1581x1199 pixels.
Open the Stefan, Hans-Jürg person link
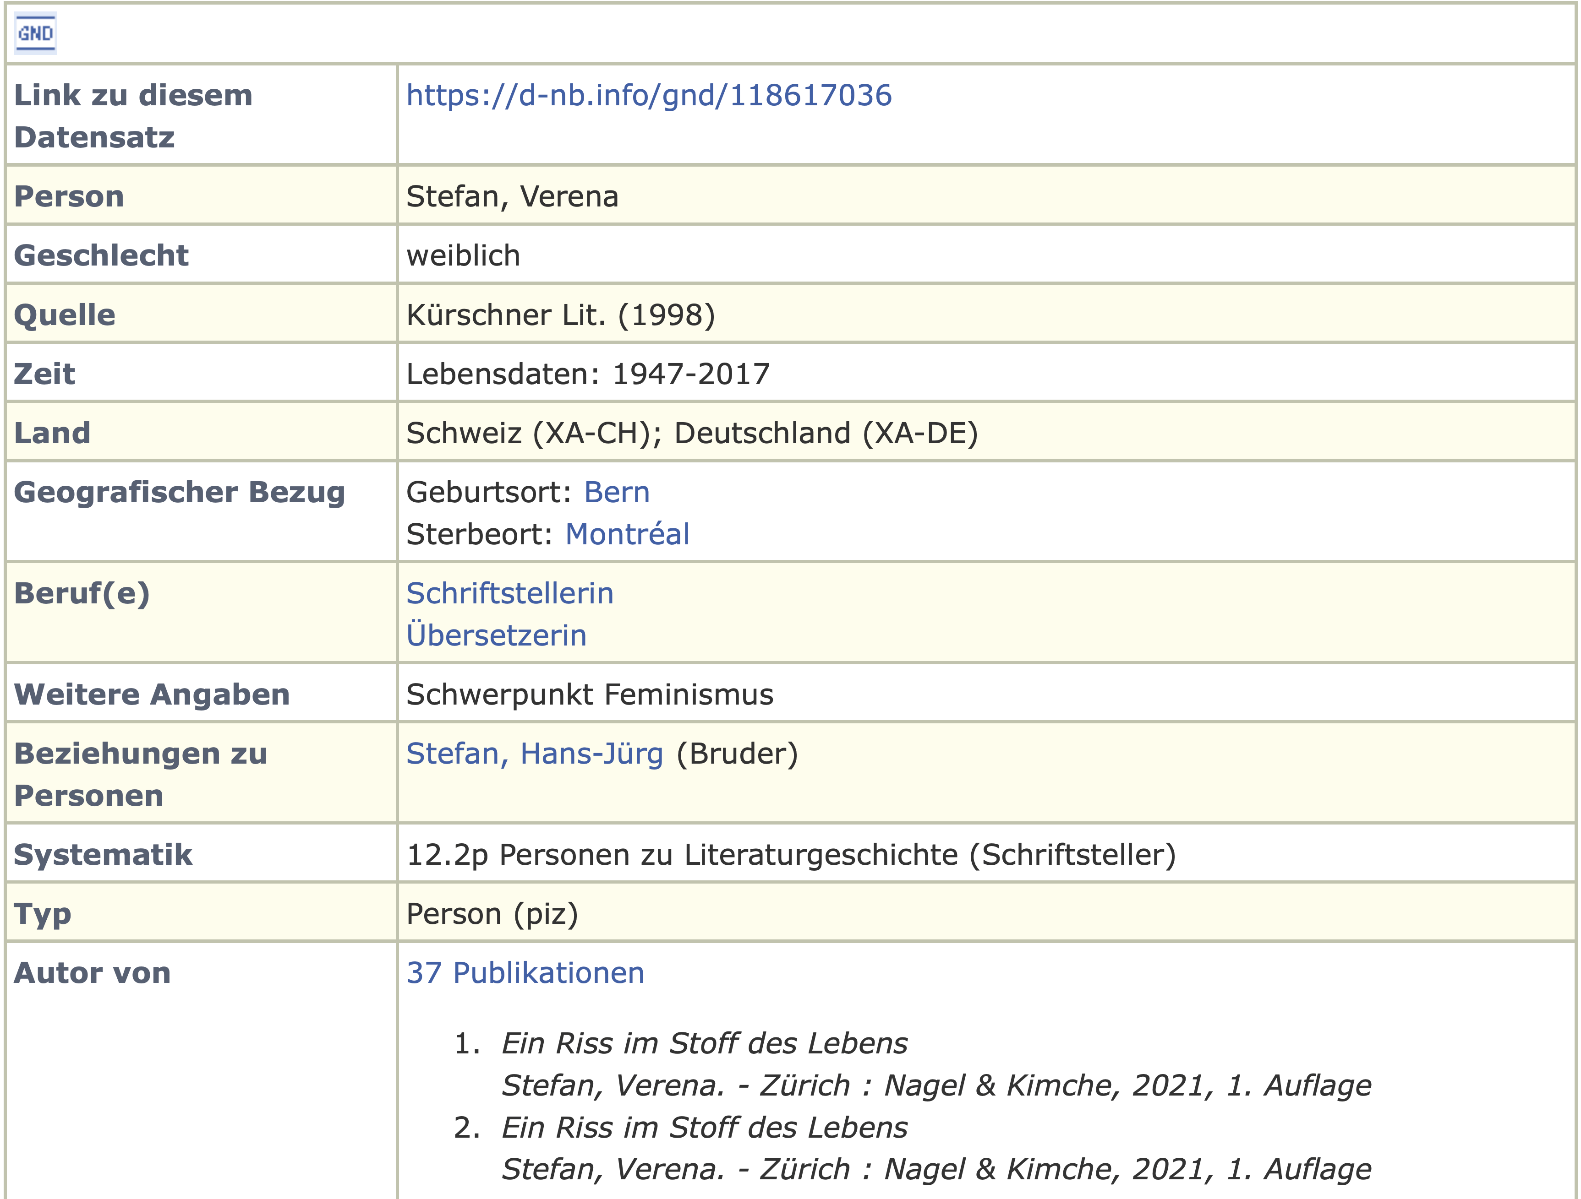(535, 754)
